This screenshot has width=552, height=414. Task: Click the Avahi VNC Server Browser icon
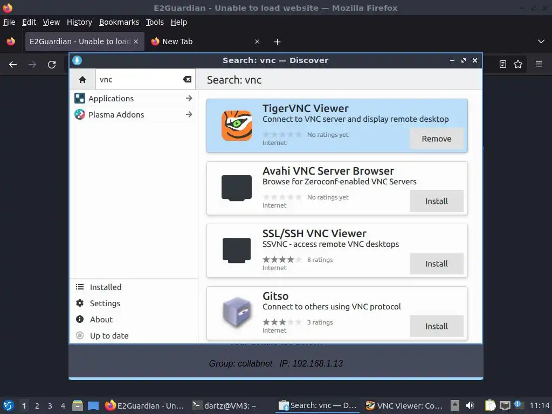pos(237,188)
